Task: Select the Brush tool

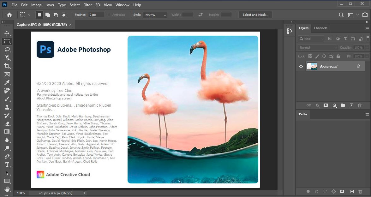Action: tap(7, 99)
